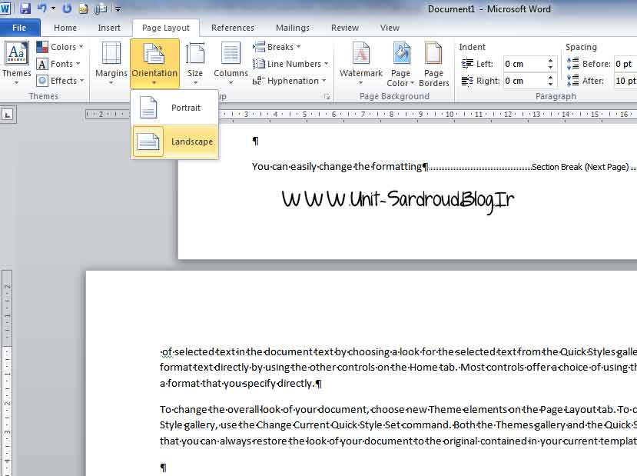Viewport: 637px width, 476px height.
Task: Click the Save icon in quick access toolbar
Action: pos(25,8)
